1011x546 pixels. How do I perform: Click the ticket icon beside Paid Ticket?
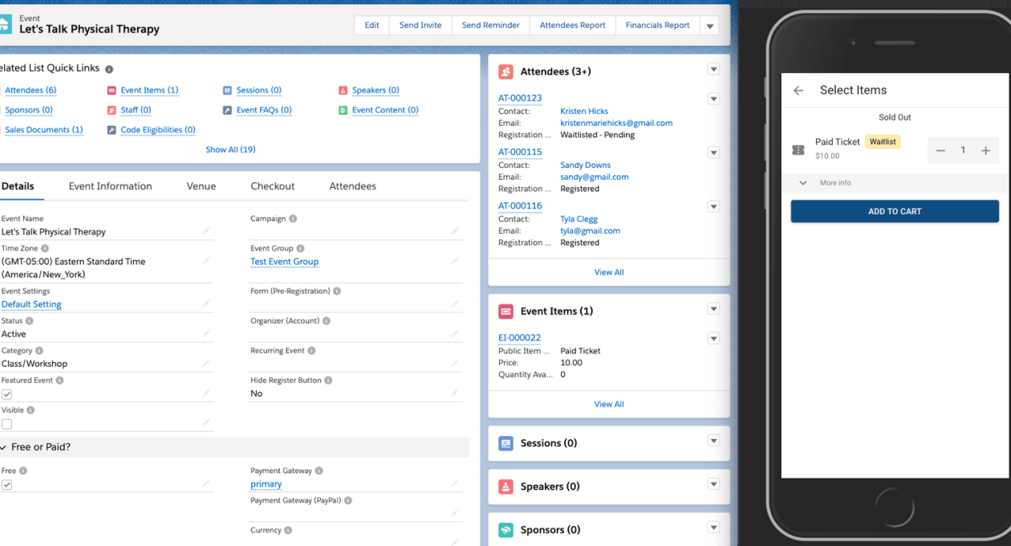click(x=798, y=150)
